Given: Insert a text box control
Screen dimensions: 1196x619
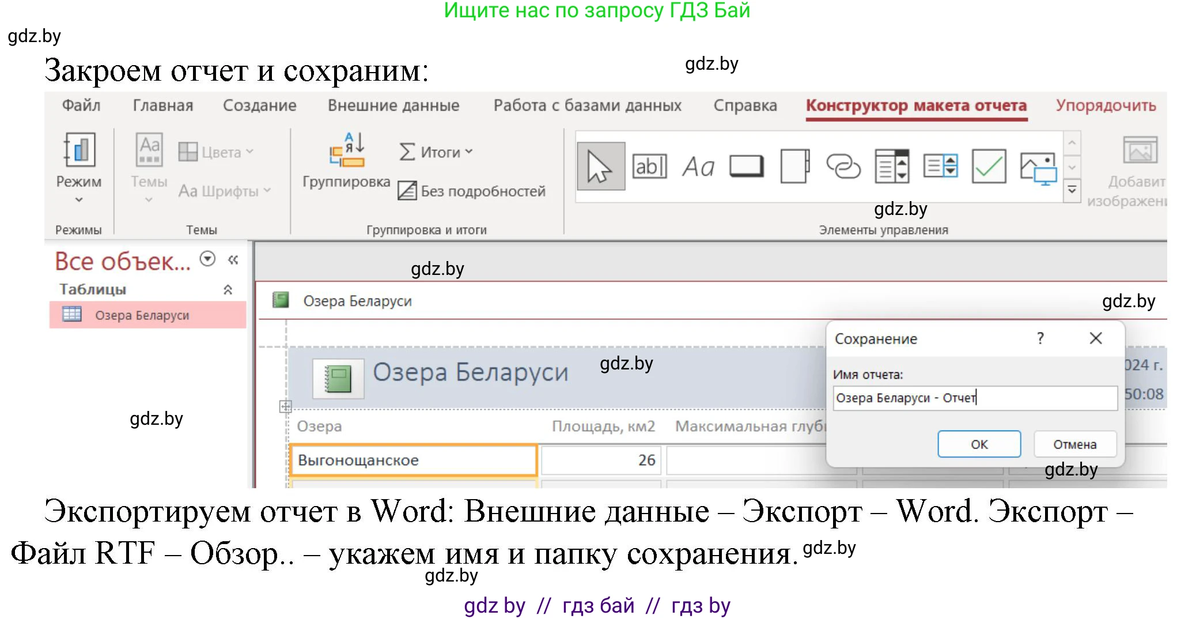Looking at the screenshot, I should pyautogui.click(x=650, y=167).
